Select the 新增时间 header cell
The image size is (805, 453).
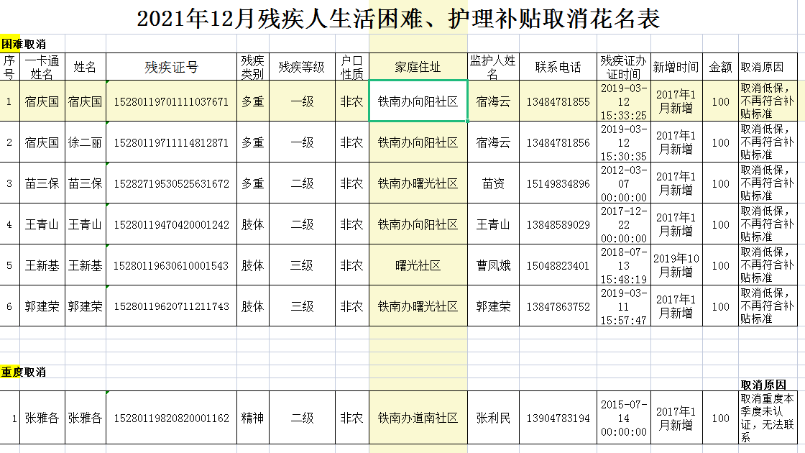(676, 67)
